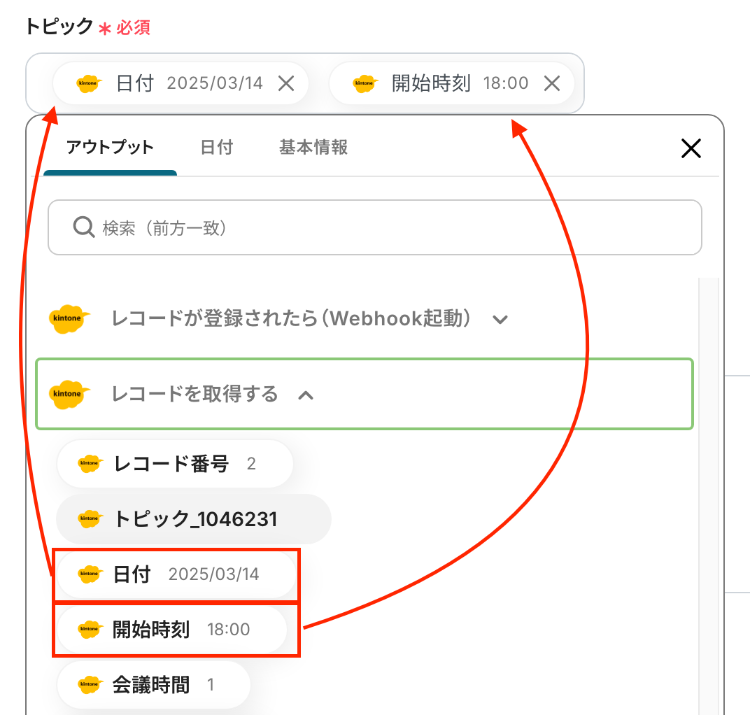
Task: Click kintone icon beside レコードが登録されたら
Action: point(69,318)
